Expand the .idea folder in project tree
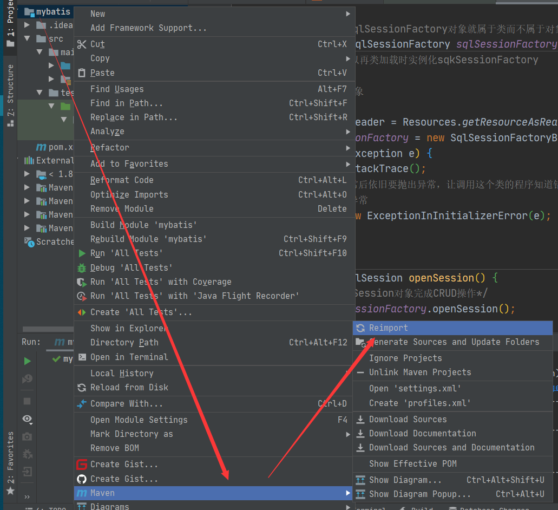Viewport: 558px width, 510px height. pos(27,25)
